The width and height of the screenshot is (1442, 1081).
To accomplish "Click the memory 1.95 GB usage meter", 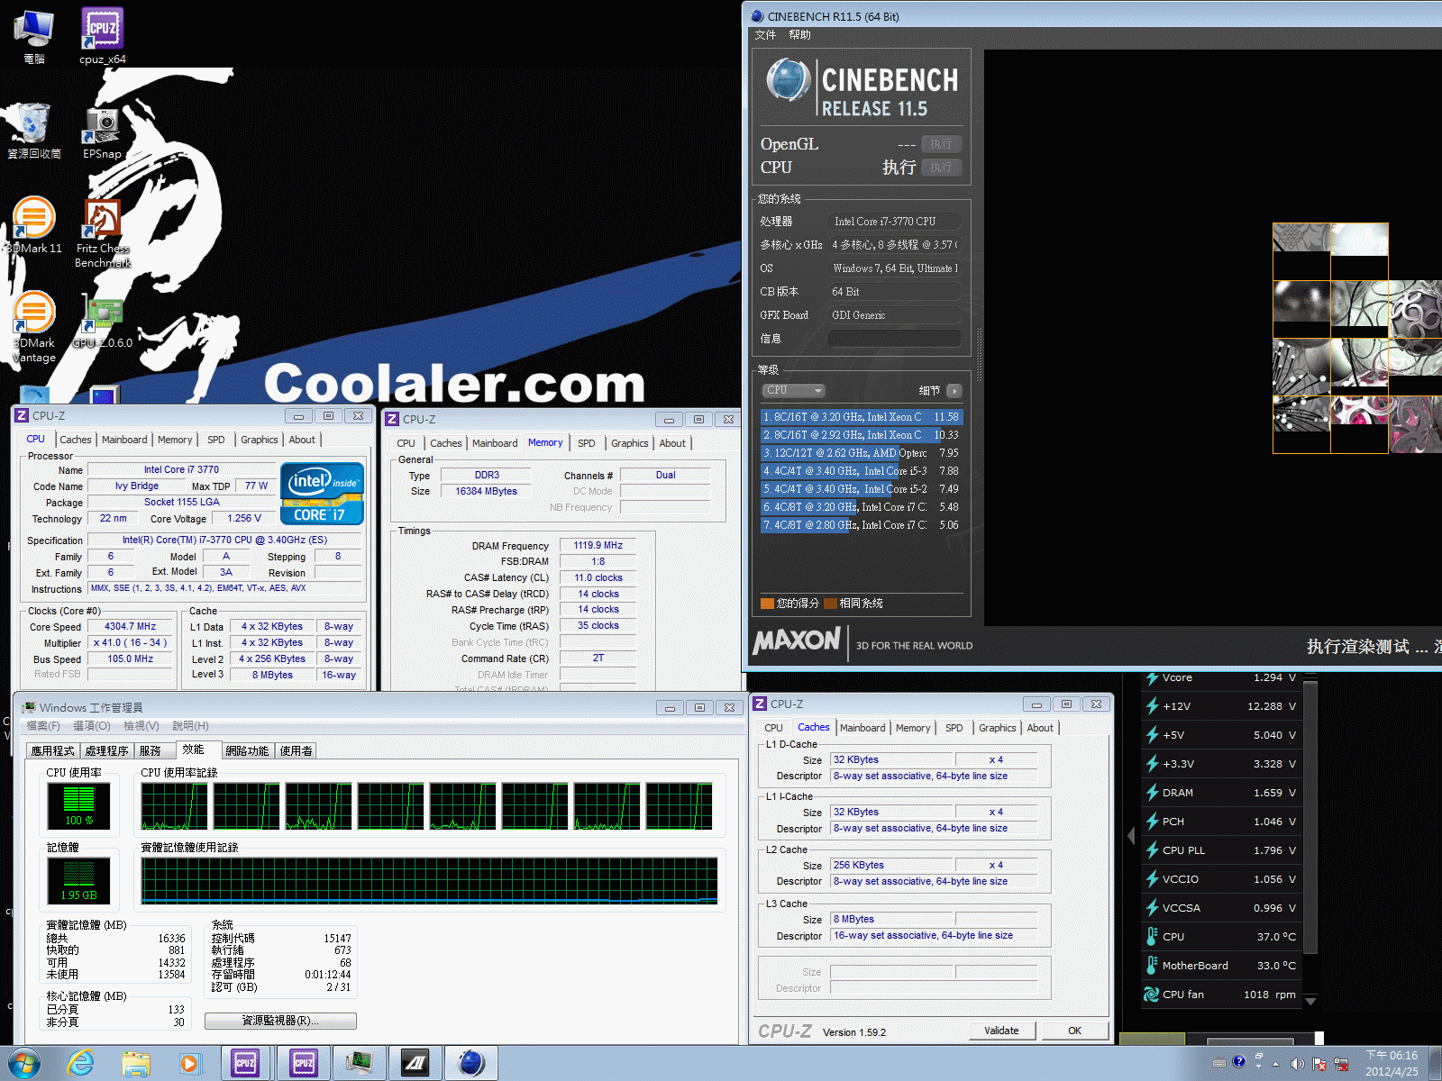I will click(79, 880).
